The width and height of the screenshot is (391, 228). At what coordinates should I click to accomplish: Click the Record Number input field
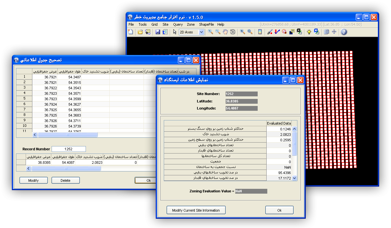coord(69,149)
